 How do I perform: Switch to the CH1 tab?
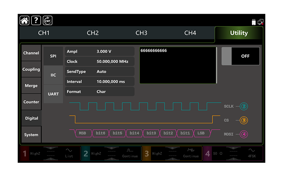44,33
